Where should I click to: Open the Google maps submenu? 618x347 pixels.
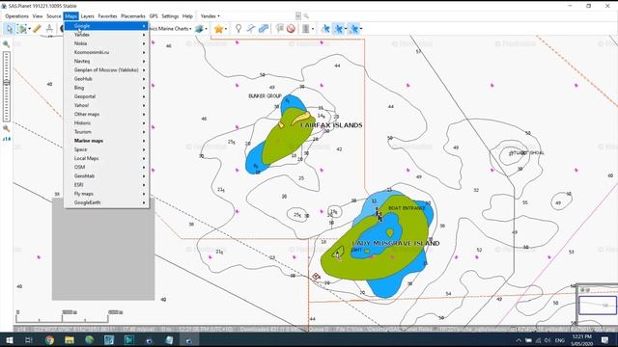[106, 26]
